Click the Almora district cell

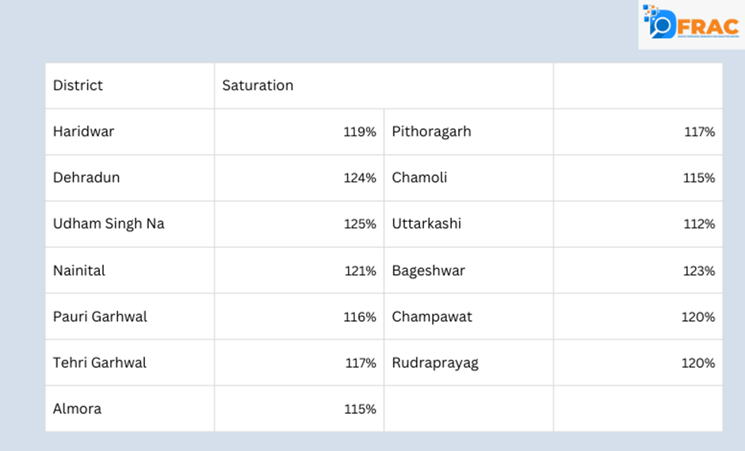point(77,409)
